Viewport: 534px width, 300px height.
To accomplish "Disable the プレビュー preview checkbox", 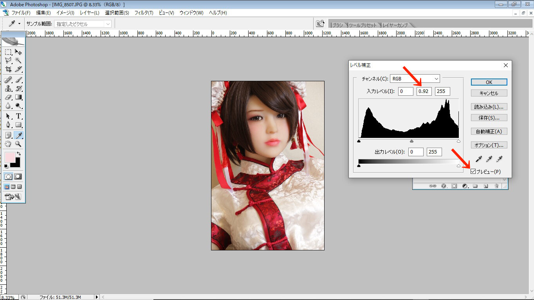I will [473, 171].
